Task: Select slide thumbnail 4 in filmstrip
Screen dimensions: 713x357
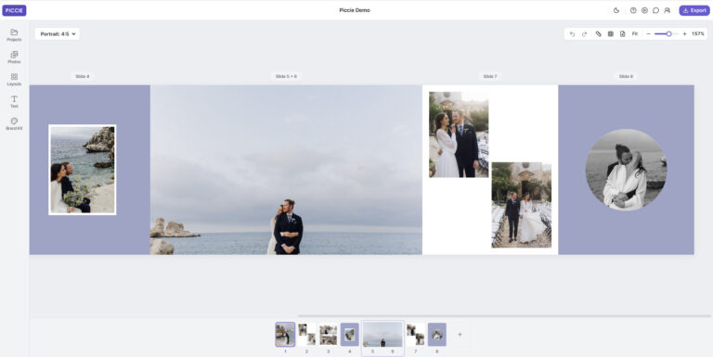Action: (349, 335)
